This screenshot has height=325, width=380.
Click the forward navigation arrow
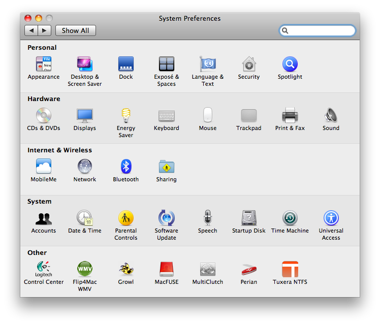[x=44, y=30]
